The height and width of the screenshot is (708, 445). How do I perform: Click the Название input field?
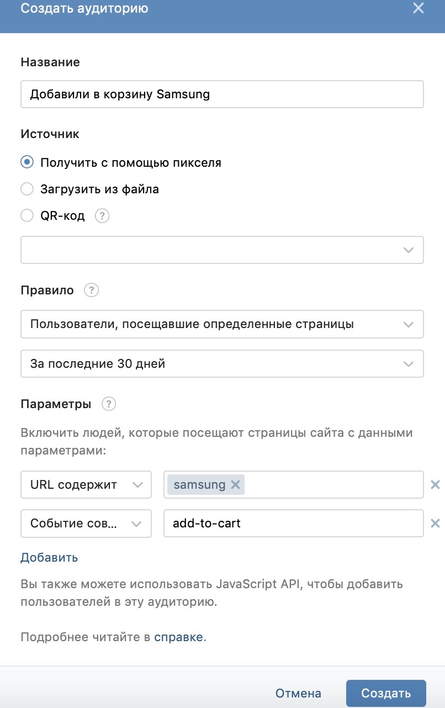222,94
